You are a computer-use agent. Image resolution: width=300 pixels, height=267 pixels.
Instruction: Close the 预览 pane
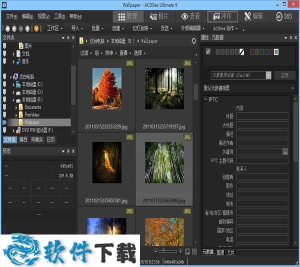(73, 151)
